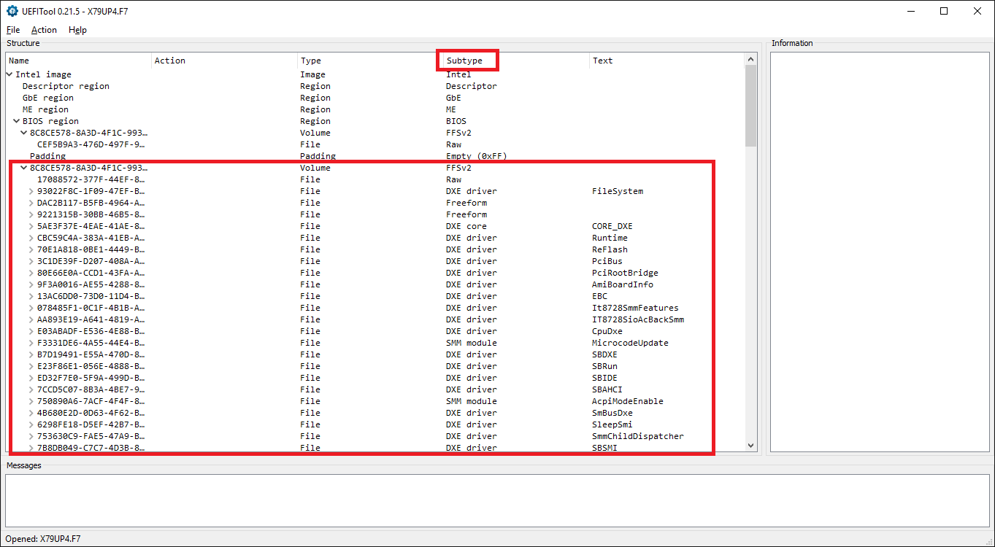The image size is (995, 547).
Task: Click the SmBusDxe text cell
Action: click(612, 413)
